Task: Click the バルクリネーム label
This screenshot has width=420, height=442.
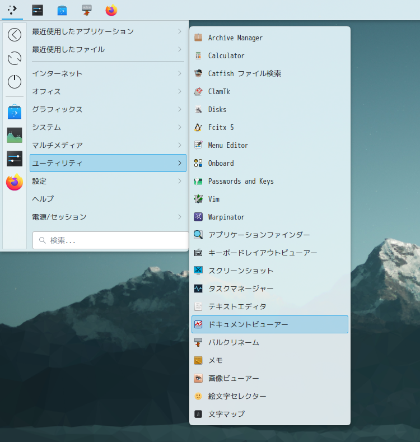Action: click(x=234, y=342)
